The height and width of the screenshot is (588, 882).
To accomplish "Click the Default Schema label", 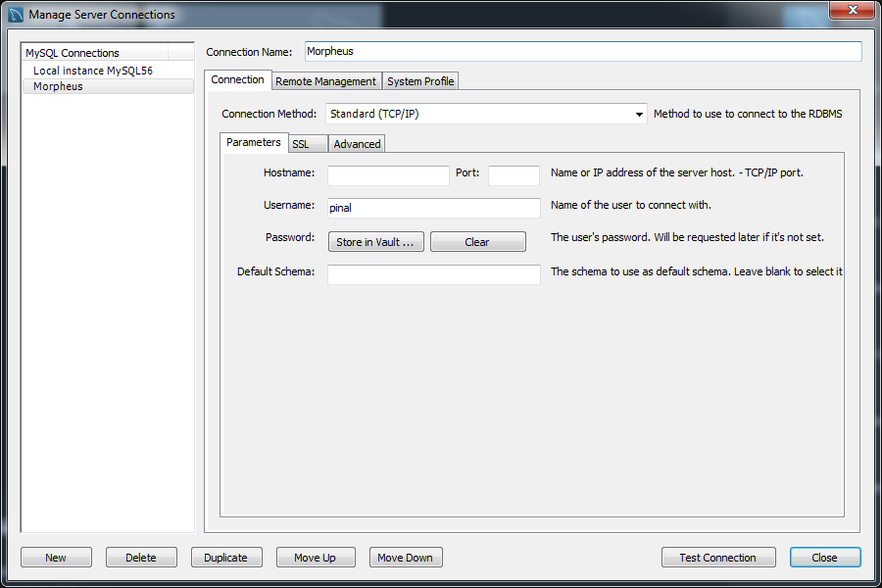I will pyautogui.click(x=275, y=271).
